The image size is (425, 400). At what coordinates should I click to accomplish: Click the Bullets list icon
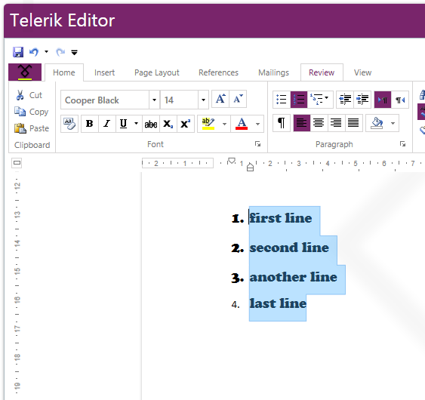pyautogui.click(x=282, y=100)
